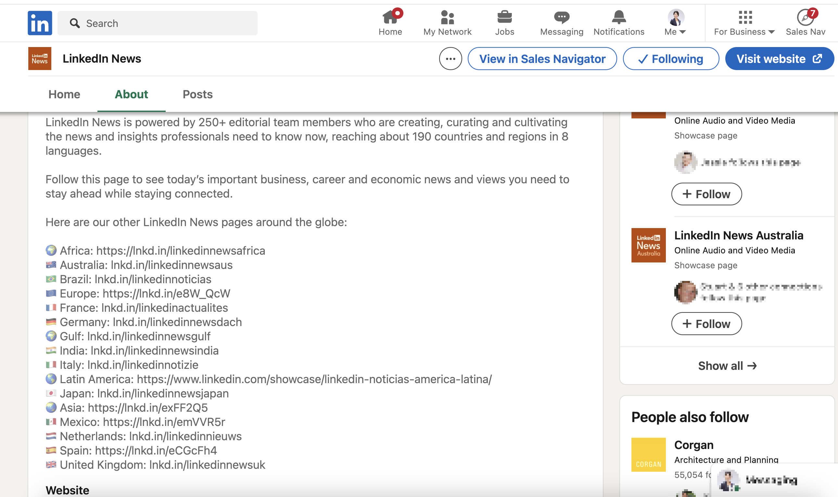Click View in Sales Navigator button
838x497 pixels.
(x=542, y=59)
